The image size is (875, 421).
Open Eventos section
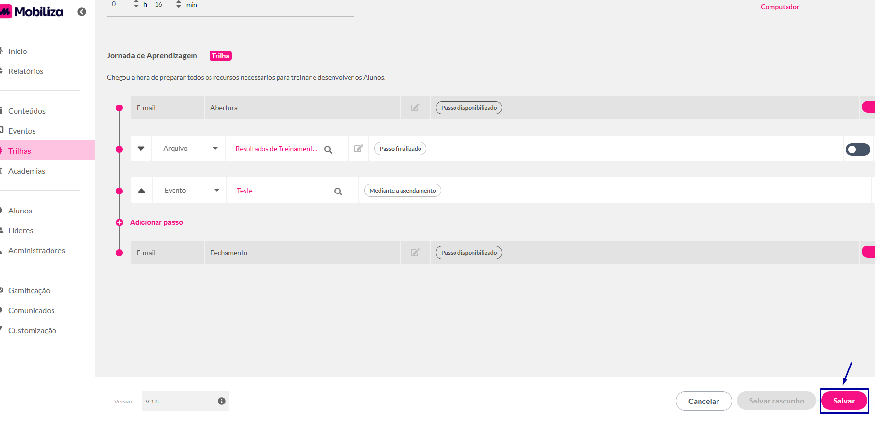(22, 131)
